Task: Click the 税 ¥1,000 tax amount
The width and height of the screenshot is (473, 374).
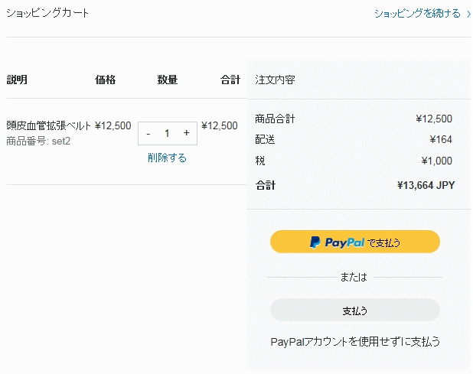Action: click(436, 161)
